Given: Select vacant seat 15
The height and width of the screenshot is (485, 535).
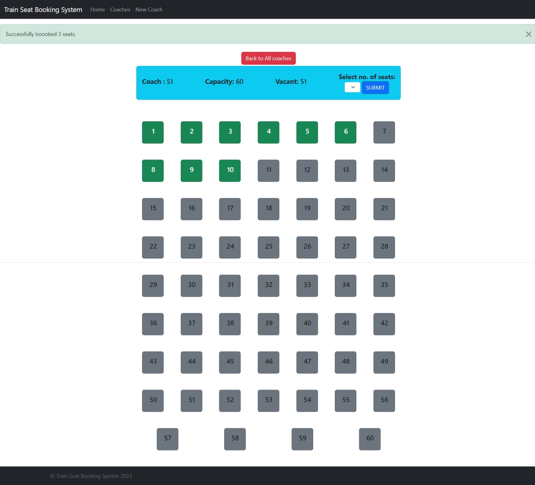Looking at the screenshot, I should 152,209.
